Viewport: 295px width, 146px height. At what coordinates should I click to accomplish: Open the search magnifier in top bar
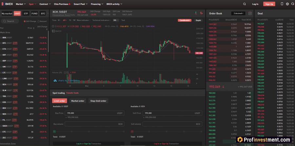coord(245,4)
